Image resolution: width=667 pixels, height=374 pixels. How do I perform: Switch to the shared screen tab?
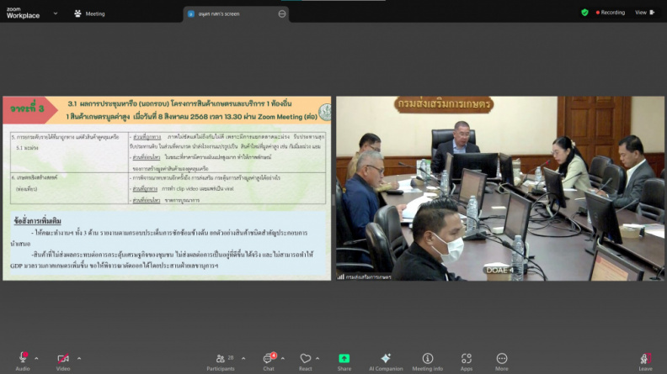pos(236,14)
